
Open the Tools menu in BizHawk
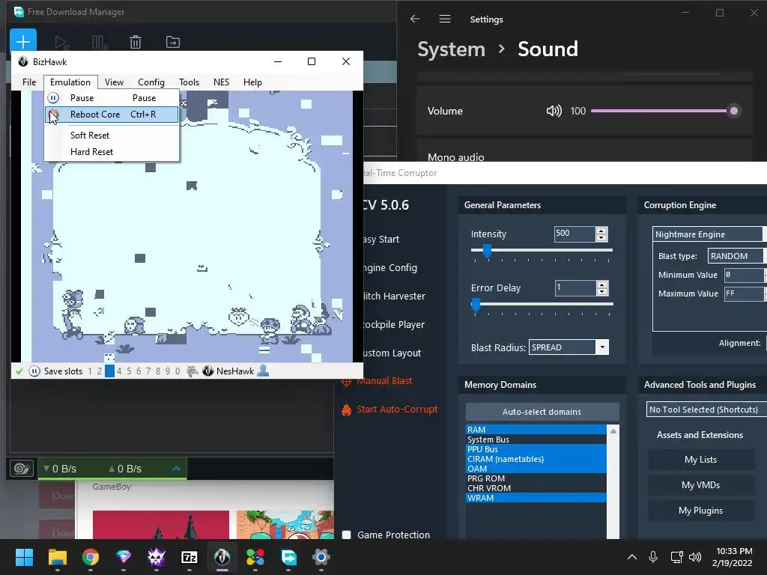click(x=189, y=82)
